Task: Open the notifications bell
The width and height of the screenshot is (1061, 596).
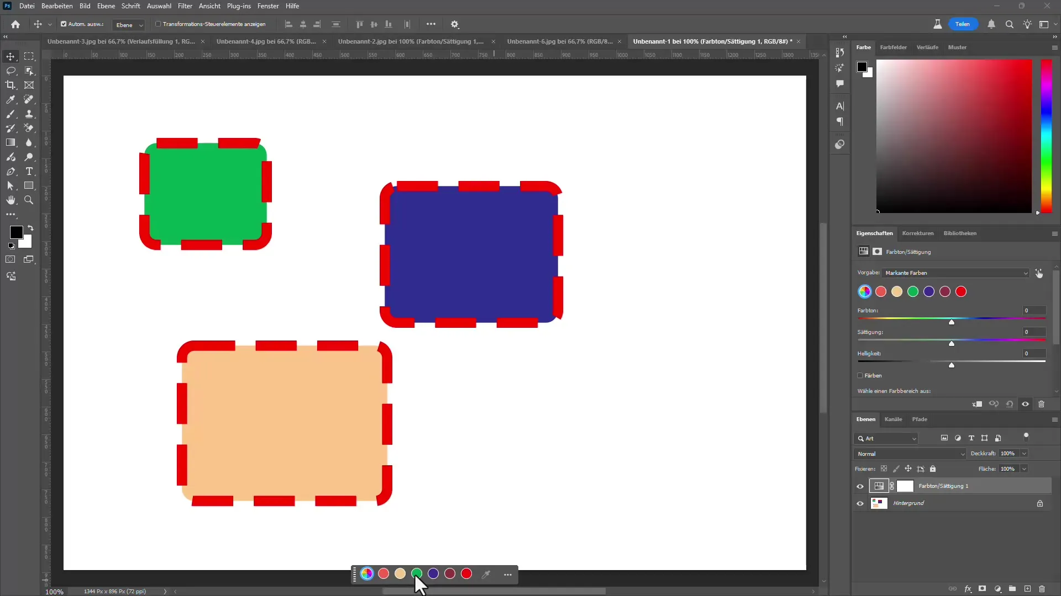Action: (x=991, y=24)
